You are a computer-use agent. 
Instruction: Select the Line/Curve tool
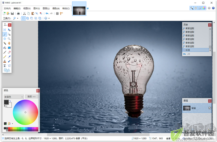click(x=9, y=66)
